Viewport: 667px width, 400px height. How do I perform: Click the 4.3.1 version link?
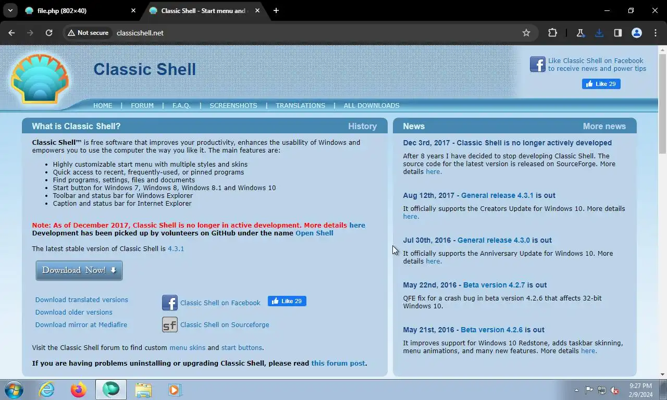tap(176, 248)
